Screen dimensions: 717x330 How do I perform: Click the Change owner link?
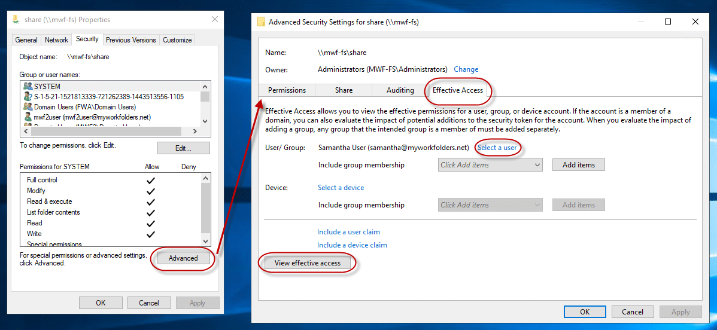tap(466, 69)
